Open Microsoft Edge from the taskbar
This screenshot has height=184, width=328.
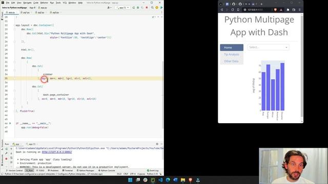coord(168,180)
